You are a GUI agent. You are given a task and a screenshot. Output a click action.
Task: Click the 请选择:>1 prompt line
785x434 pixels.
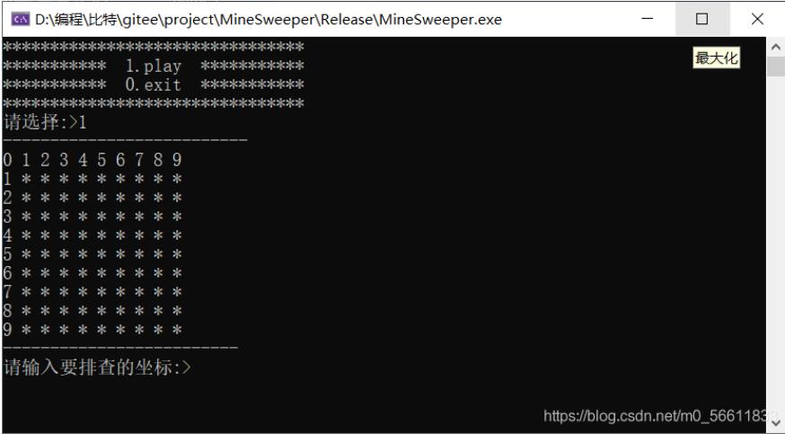45,121
